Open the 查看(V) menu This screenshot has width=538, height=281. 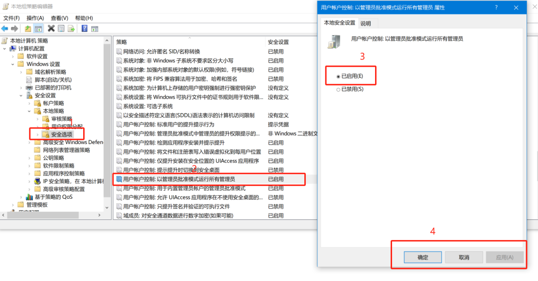[x=59, y=18]
